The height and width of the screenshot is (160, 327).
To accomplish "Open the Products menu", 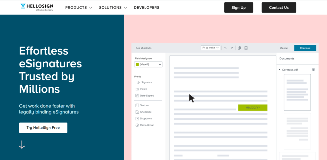I will click(76, 8).
